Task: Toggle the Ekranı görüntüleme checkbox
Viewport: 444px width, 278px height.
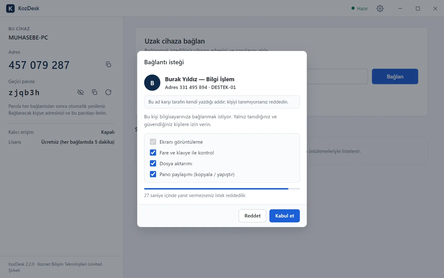Action: tap(153, 142)
